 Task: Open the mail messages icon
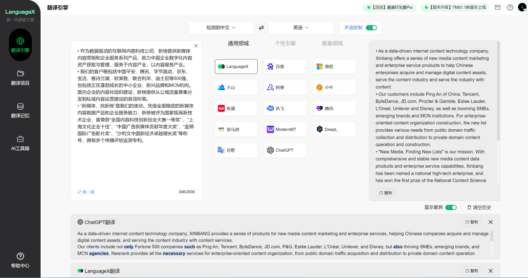(x=497, y=7)
